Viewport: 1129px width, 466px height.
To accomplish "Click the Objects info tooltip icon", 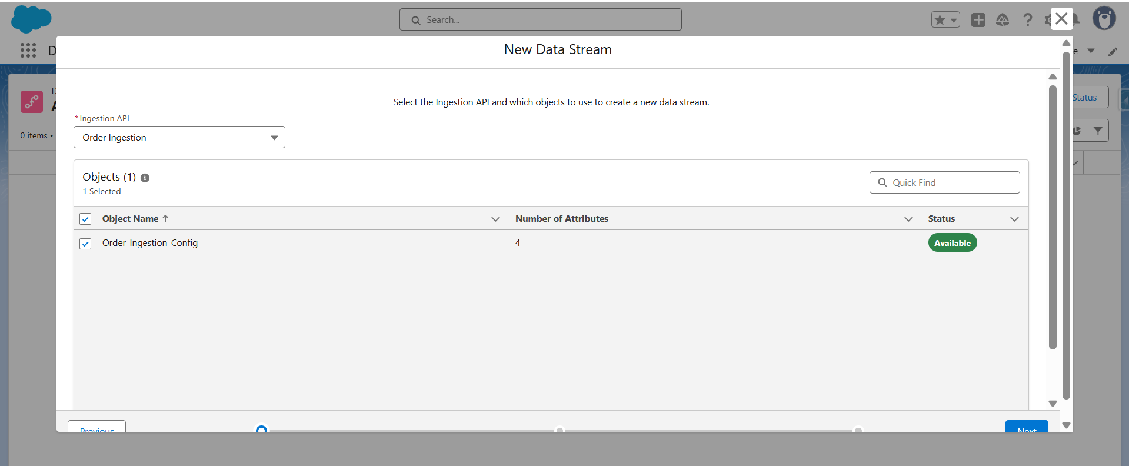I will pos(145,178).
